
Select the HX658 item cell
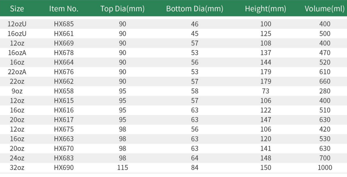(x=64, y=91)
